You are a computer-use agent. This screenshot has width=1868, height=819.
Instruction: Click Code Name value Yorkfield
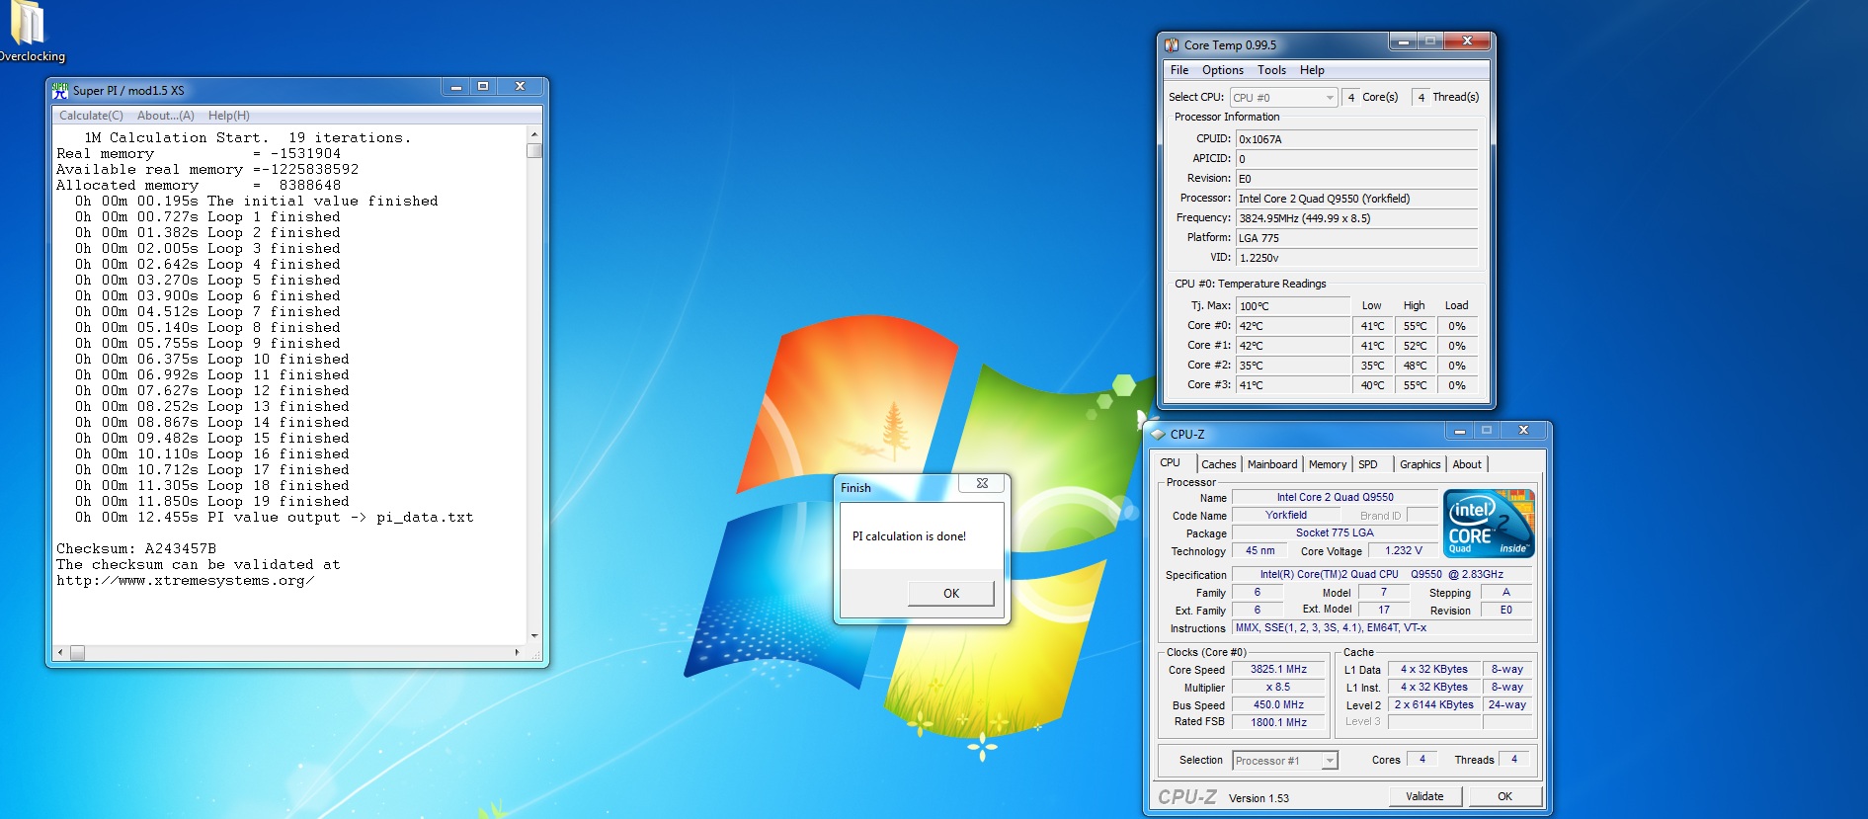1286,515
